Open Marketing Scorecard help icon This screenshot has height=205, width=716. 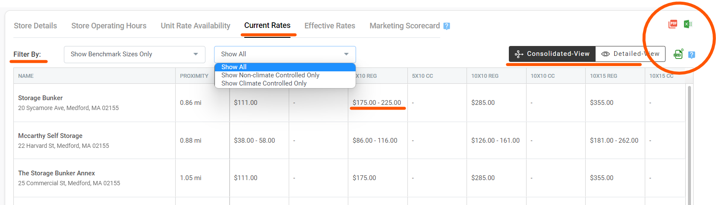click(447, 26)
